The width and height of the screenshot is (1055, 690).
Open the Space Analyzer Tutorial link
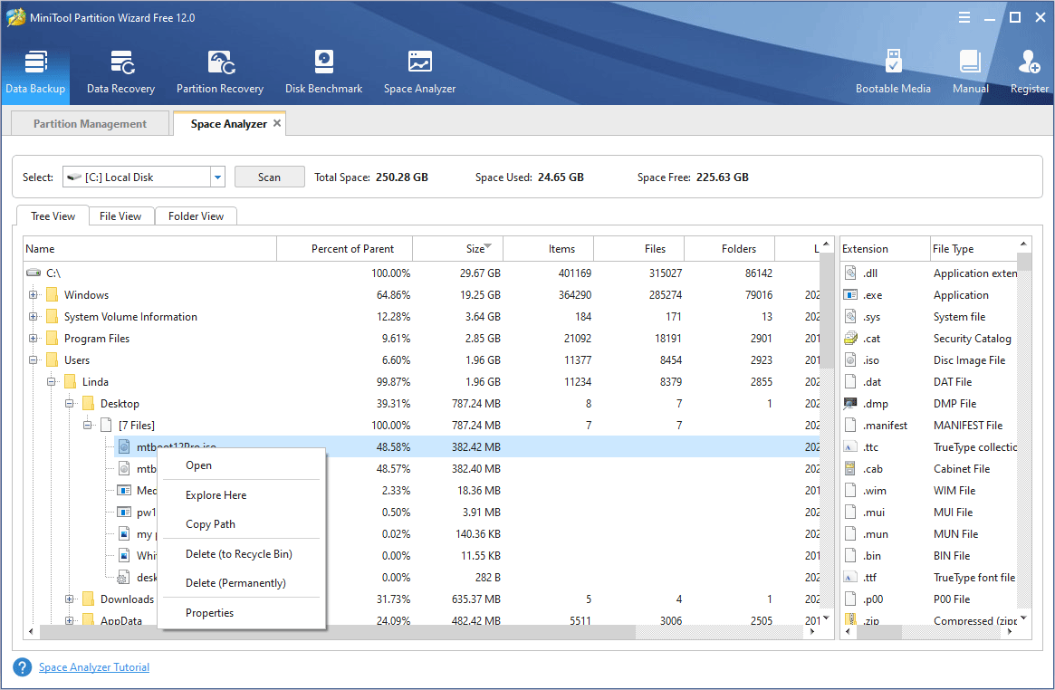tap(94, 667)
